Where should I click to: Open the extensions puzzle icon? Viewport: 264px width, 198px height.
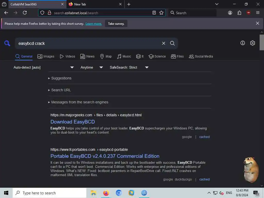(239, 13)
